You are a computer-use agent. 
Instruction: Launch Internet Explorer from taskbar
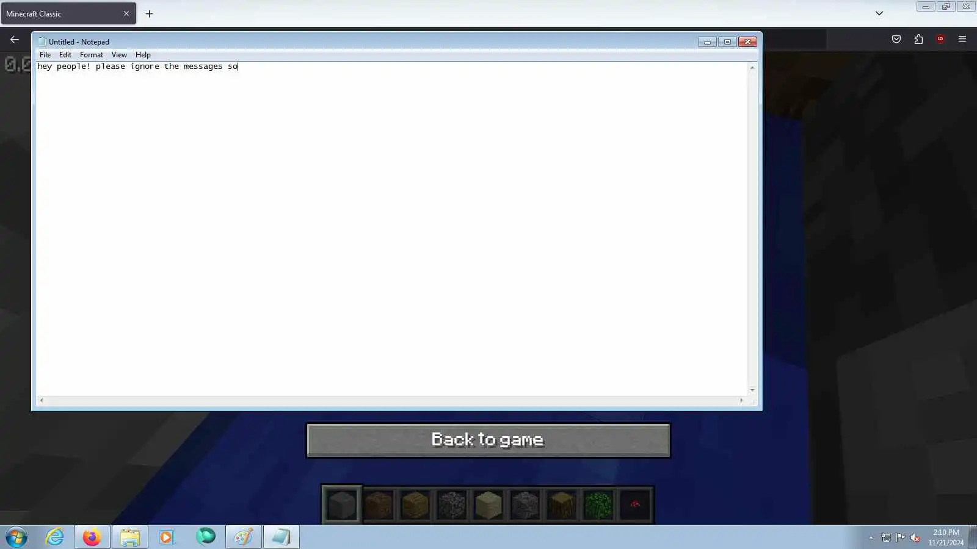pyautogui.click(x=54, y=537)
